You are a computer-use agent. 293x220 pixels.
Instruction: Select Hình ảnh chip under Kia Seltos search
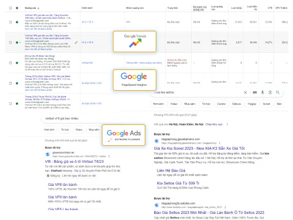158,104
